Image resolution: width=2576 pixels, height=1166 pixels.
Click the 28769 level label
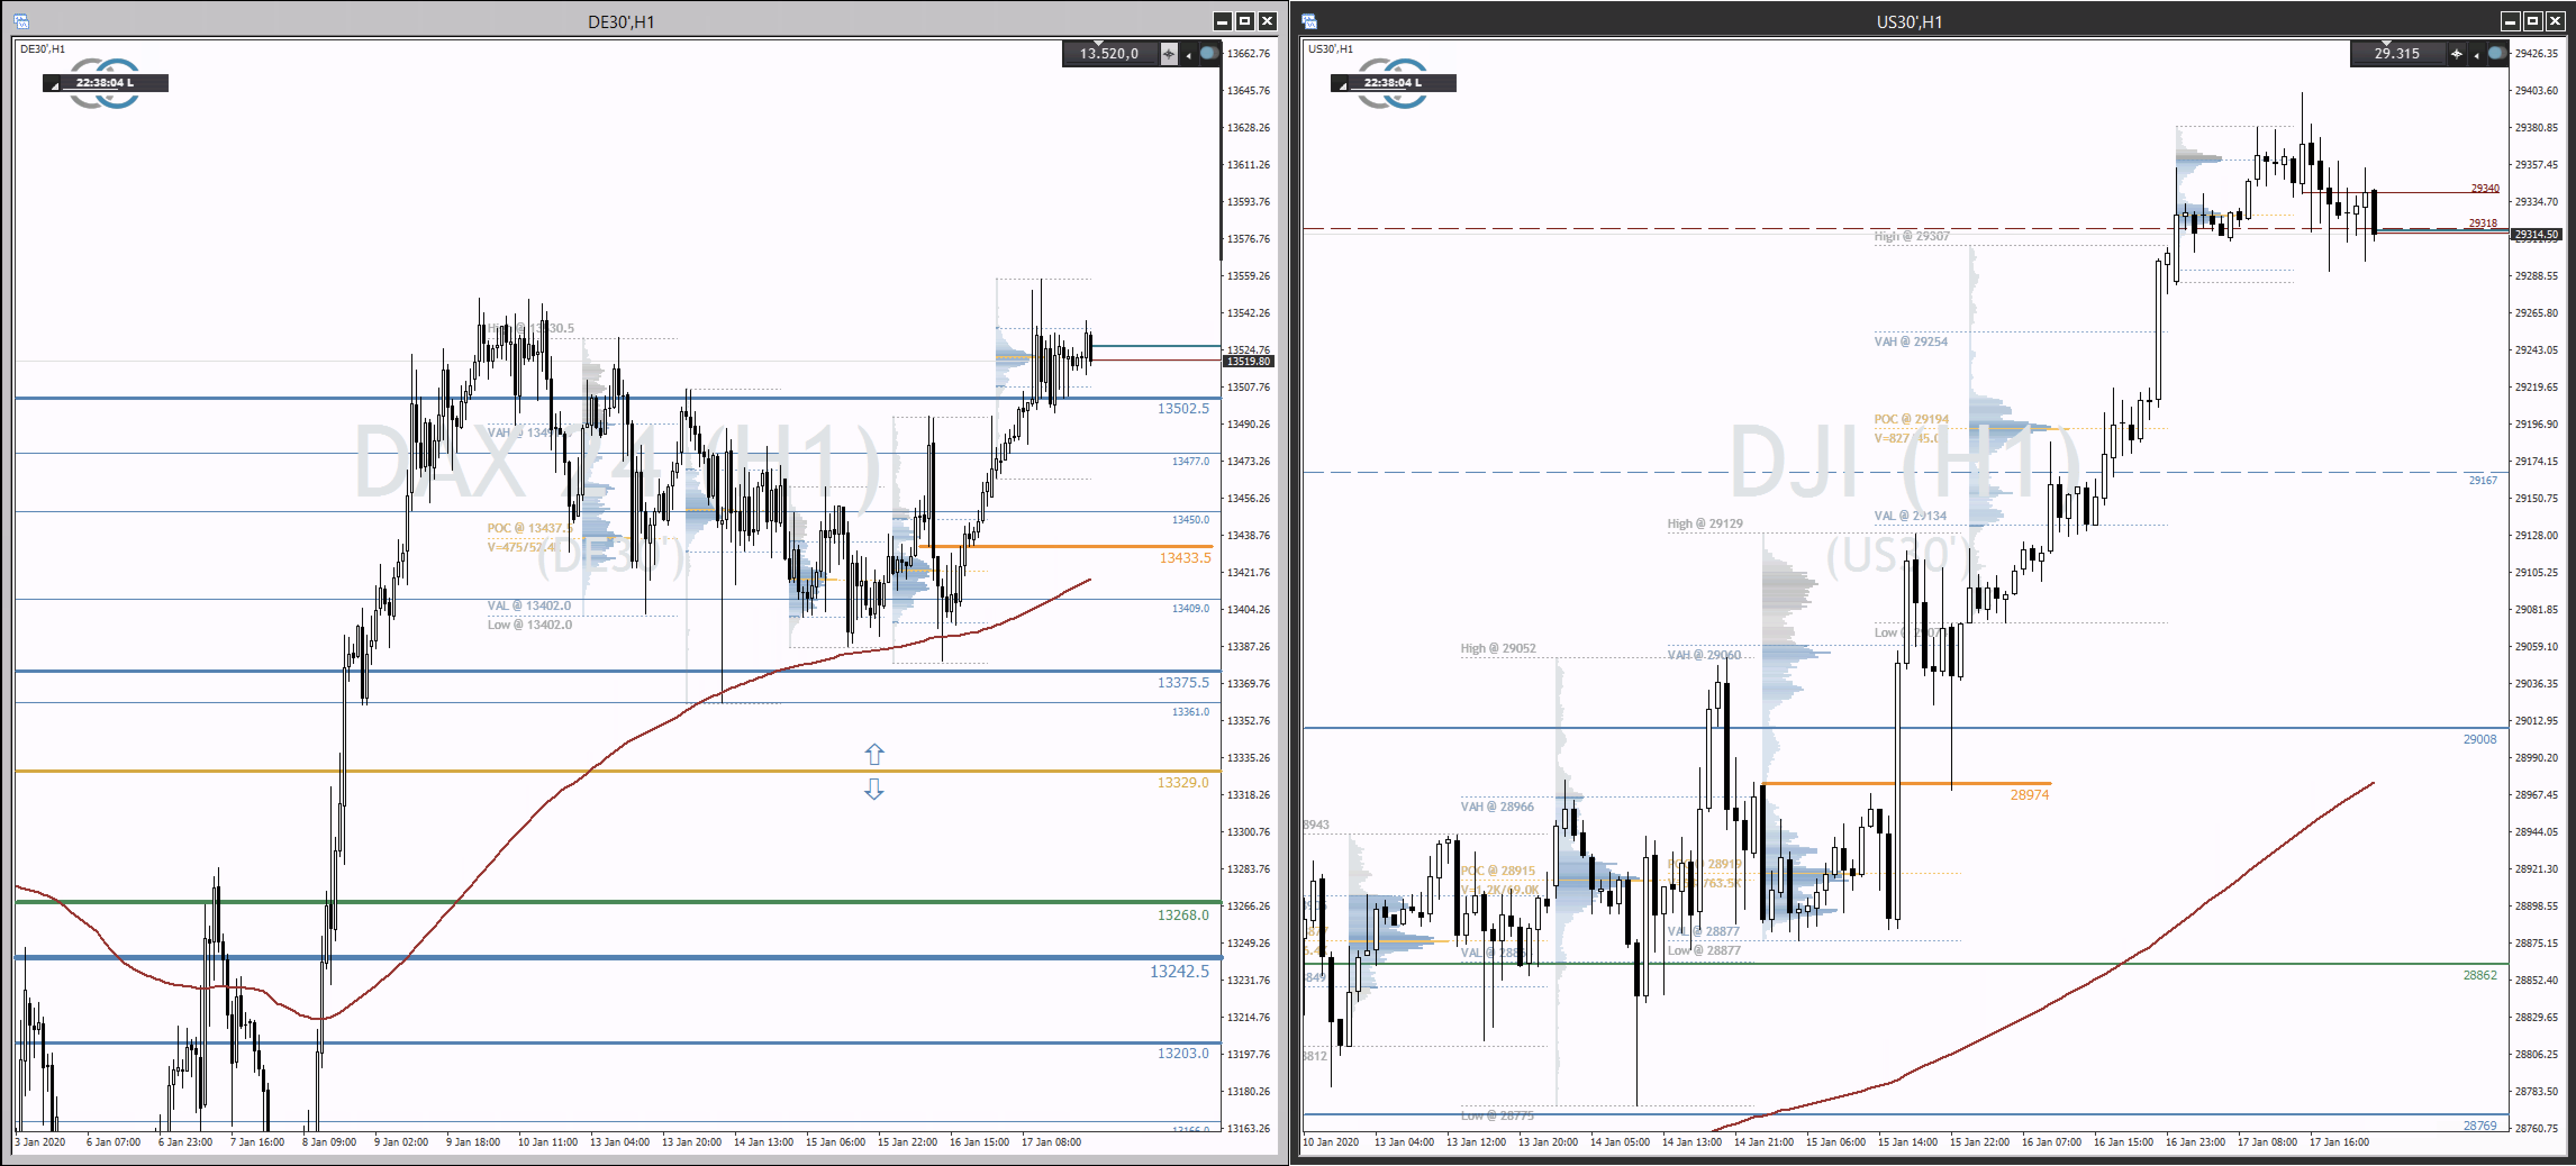[x=2479, y=1126]
